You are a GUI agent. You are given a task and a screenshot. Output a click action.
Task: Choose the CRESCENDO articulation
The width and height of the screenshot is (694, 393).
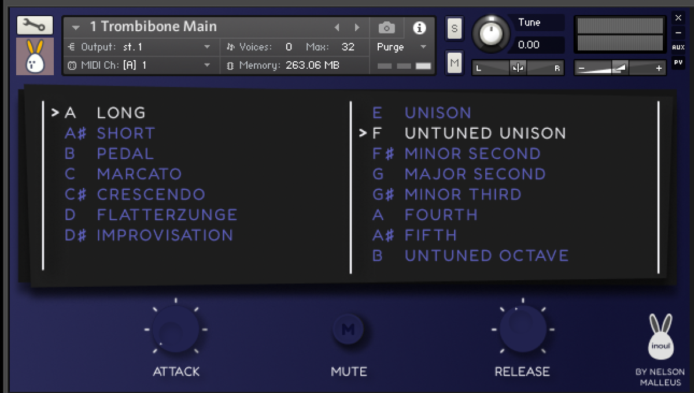coord(151,194)
